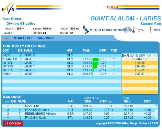This screenshot has height=129, width=162.
Task: Select the INTER2 row
Action: pyautogui.click(x=62, y=66)
